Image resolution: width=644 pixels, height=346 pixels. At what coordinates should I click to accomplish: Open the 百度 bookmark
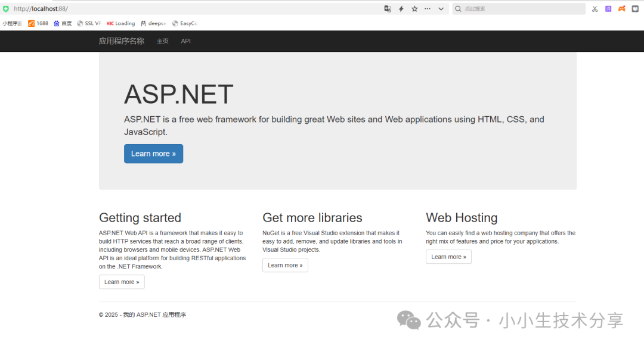(63, 23)
